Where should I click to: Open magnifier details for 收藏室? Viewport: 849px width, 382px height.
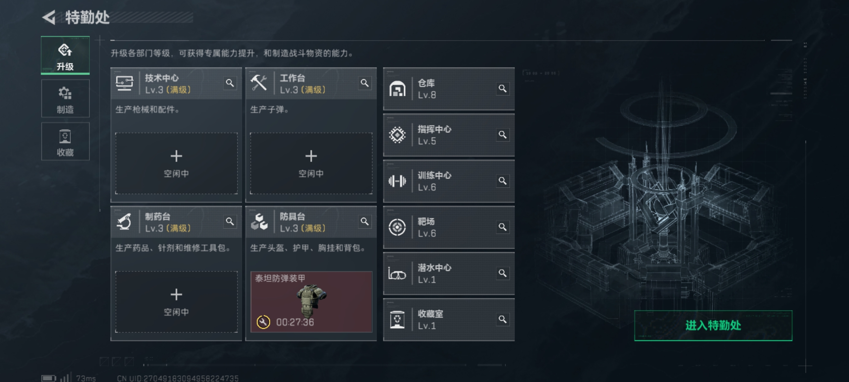pos(503,320)
